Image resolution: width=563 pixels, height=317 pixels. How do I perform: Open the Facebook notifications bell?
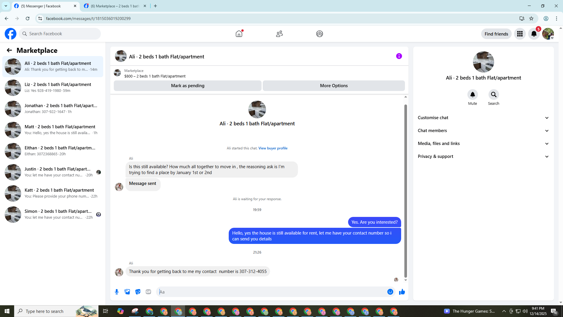click(534, 34)
